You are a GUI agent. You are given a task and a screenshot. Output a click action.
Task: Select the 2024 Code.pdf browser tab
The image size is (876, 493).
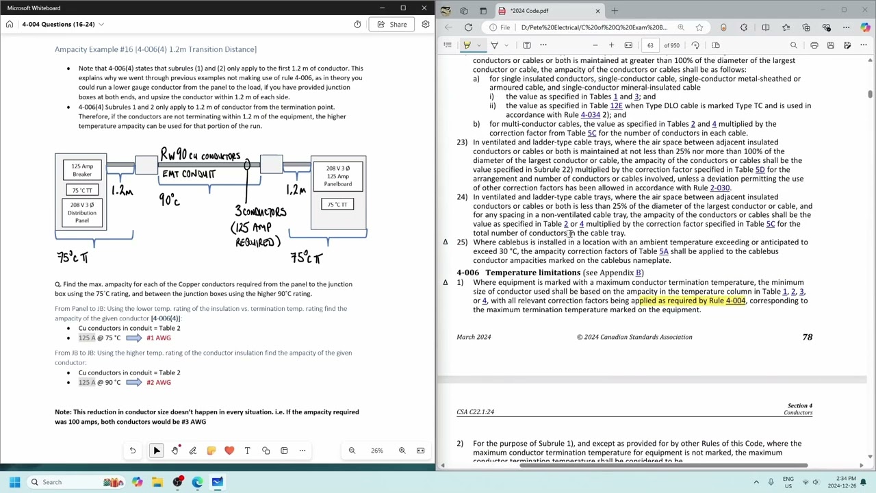click(549, 11)
